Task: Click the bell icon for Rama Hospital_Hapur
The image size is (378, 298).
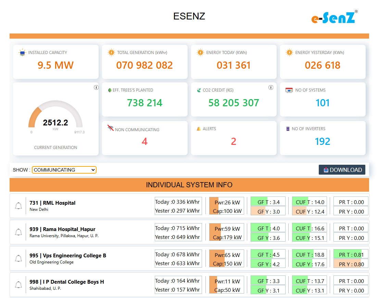Action: (18, 232)
